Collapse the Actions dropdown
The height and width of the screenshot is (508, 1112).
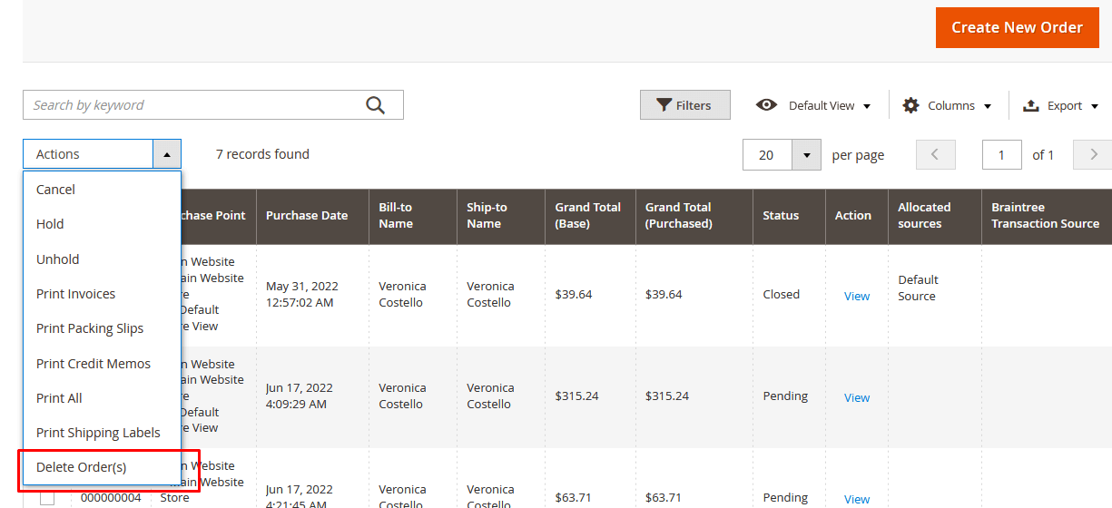(x=167, y=154)
